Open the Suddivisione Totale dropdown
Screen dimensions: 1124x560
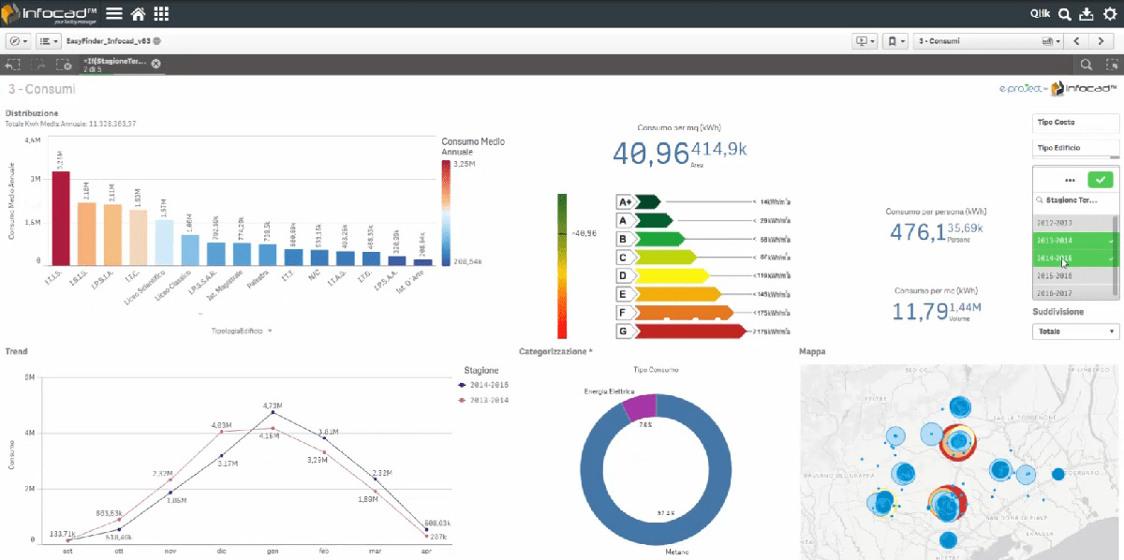coord(1076,332)
